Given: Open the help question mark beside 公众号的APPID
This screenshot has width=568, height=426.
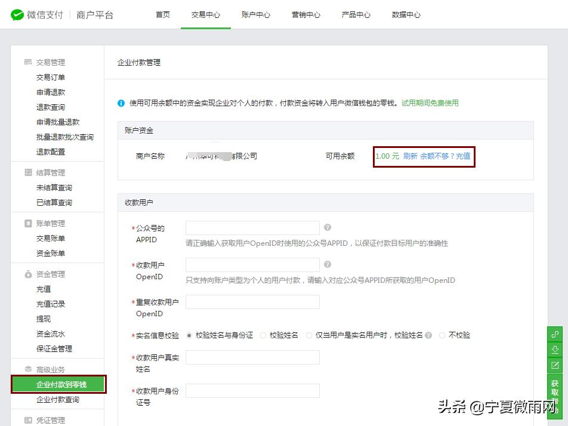Looking at the screenshot, I should (x=329, y=227).
